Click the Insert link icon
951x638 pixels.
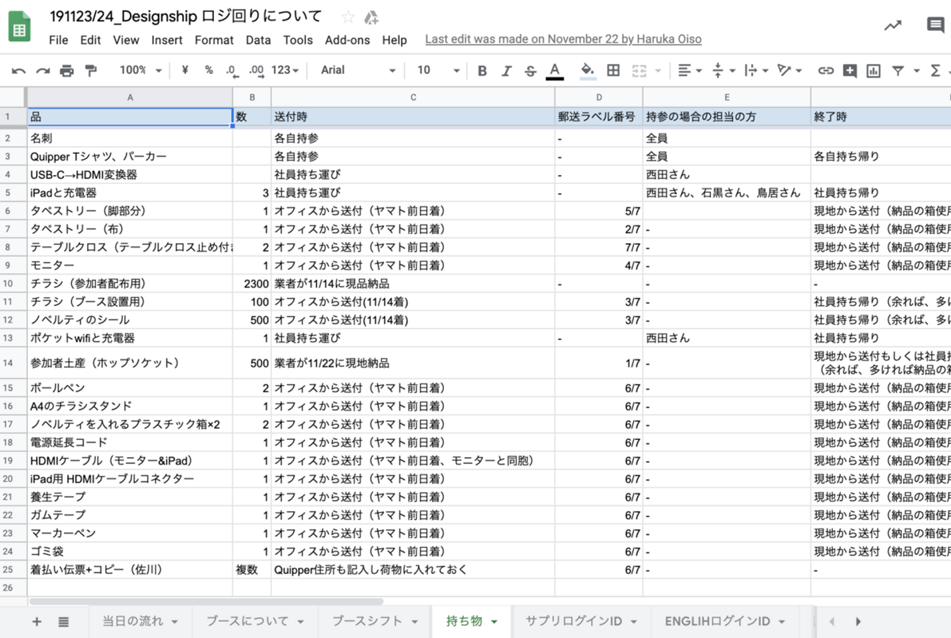click(x=826, y=71)
